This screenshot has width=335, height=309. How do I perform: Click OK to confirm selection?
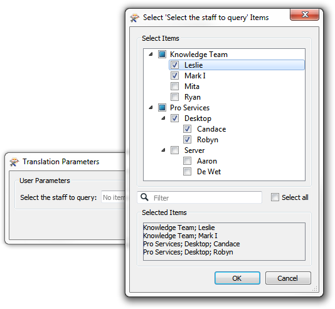click(237, 278)
